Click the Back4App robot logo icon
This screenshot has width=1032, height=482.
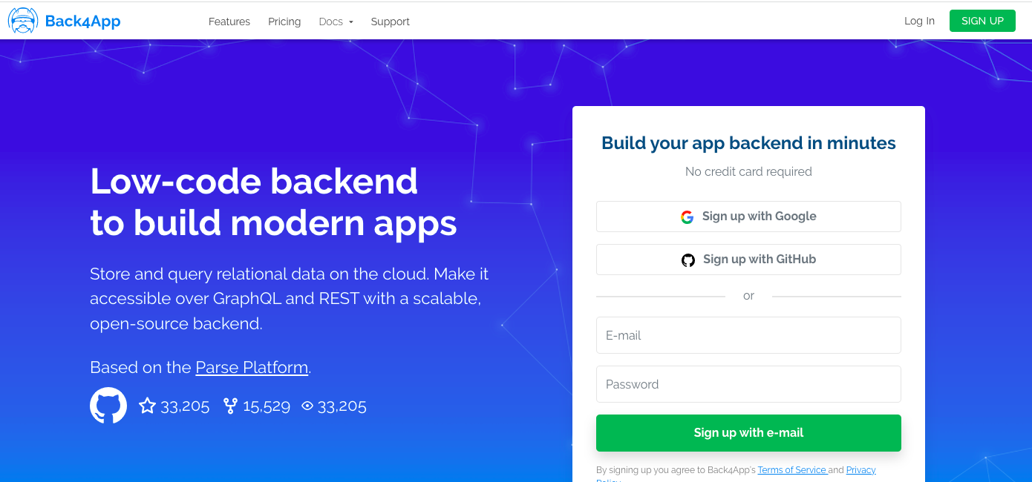click(23, 21)
